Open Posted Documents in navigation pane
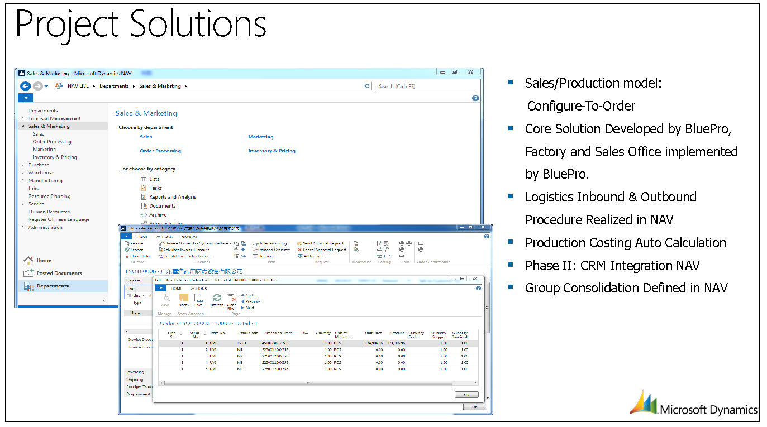The image size is (767, 427). (59, 274)
